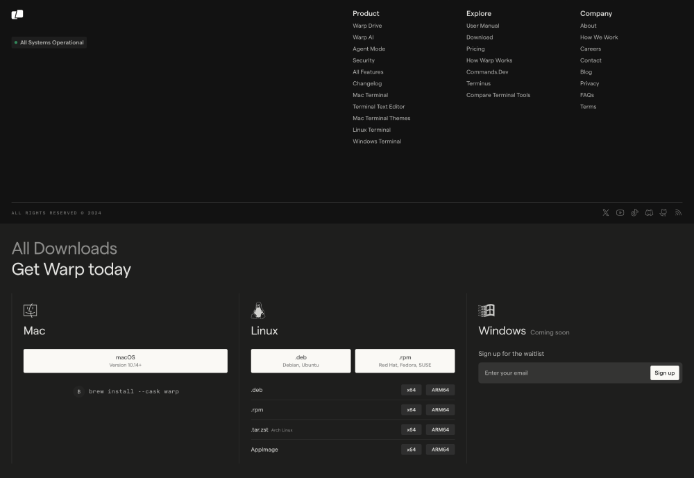Viewport: 694px width, 478px height.
Task: Click the RSS feed icon
Action: pyautogui.click(x=678, y=213)
